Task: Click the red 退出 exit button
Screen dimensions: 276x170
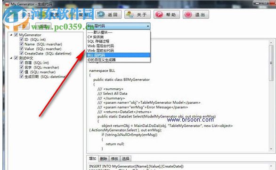Action: [196, 15]
